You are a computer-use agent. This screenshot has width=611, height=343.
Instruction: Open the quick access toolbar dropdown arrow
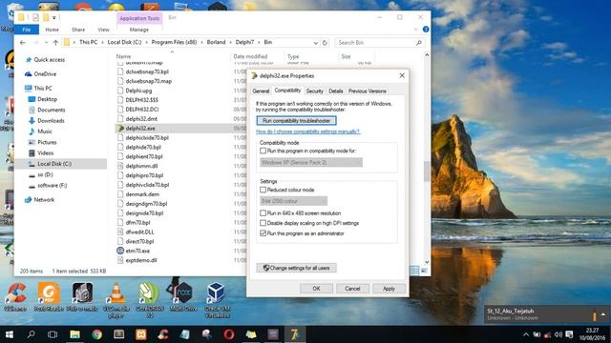53,17
